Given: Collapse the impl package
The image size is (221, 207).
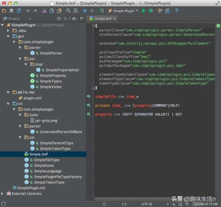Looking at the screenshot, I should tap(26, 64).
